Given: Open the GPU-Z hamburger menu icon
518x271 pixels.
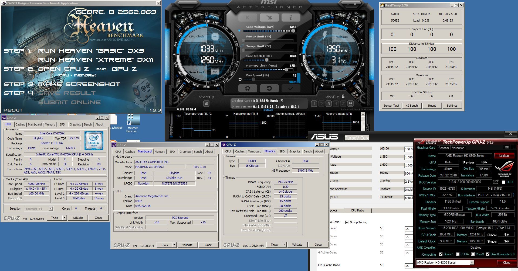Looking at the screenshot, I should 514,147.
